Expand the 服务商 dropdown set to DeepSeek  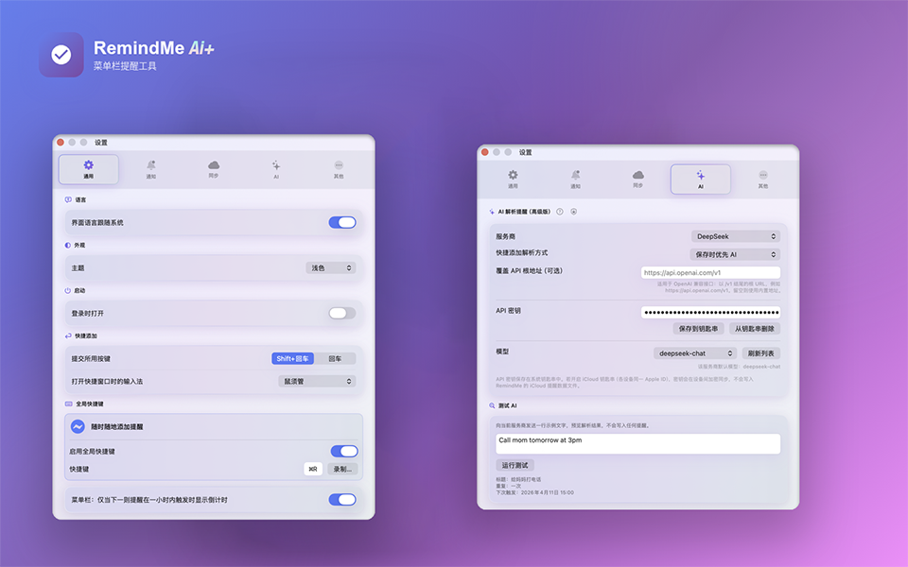tap(735, 236)
